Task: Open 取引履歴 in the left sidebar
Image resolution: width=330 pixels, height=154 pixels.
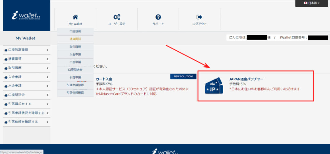Action: point(26,68)
